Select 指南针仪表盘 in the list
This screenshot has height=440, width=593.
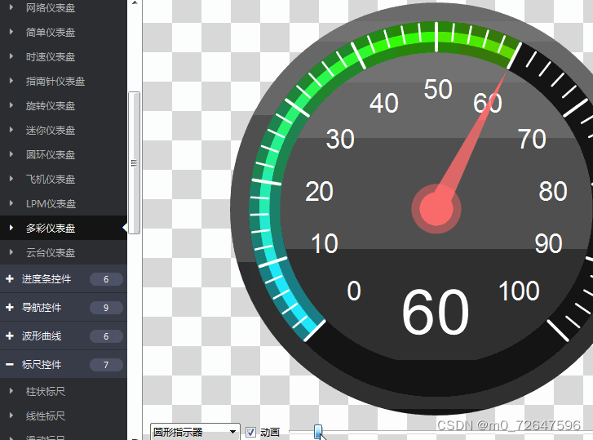point(64,82)
